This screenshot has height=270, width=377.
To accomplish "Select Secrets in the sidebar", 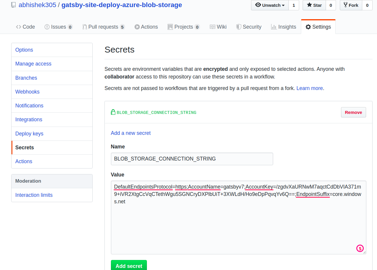I will [x=52, y=148].
